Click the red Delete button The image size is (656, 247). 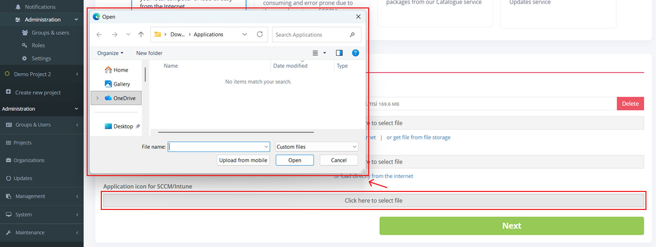click(x=630, y=104)
